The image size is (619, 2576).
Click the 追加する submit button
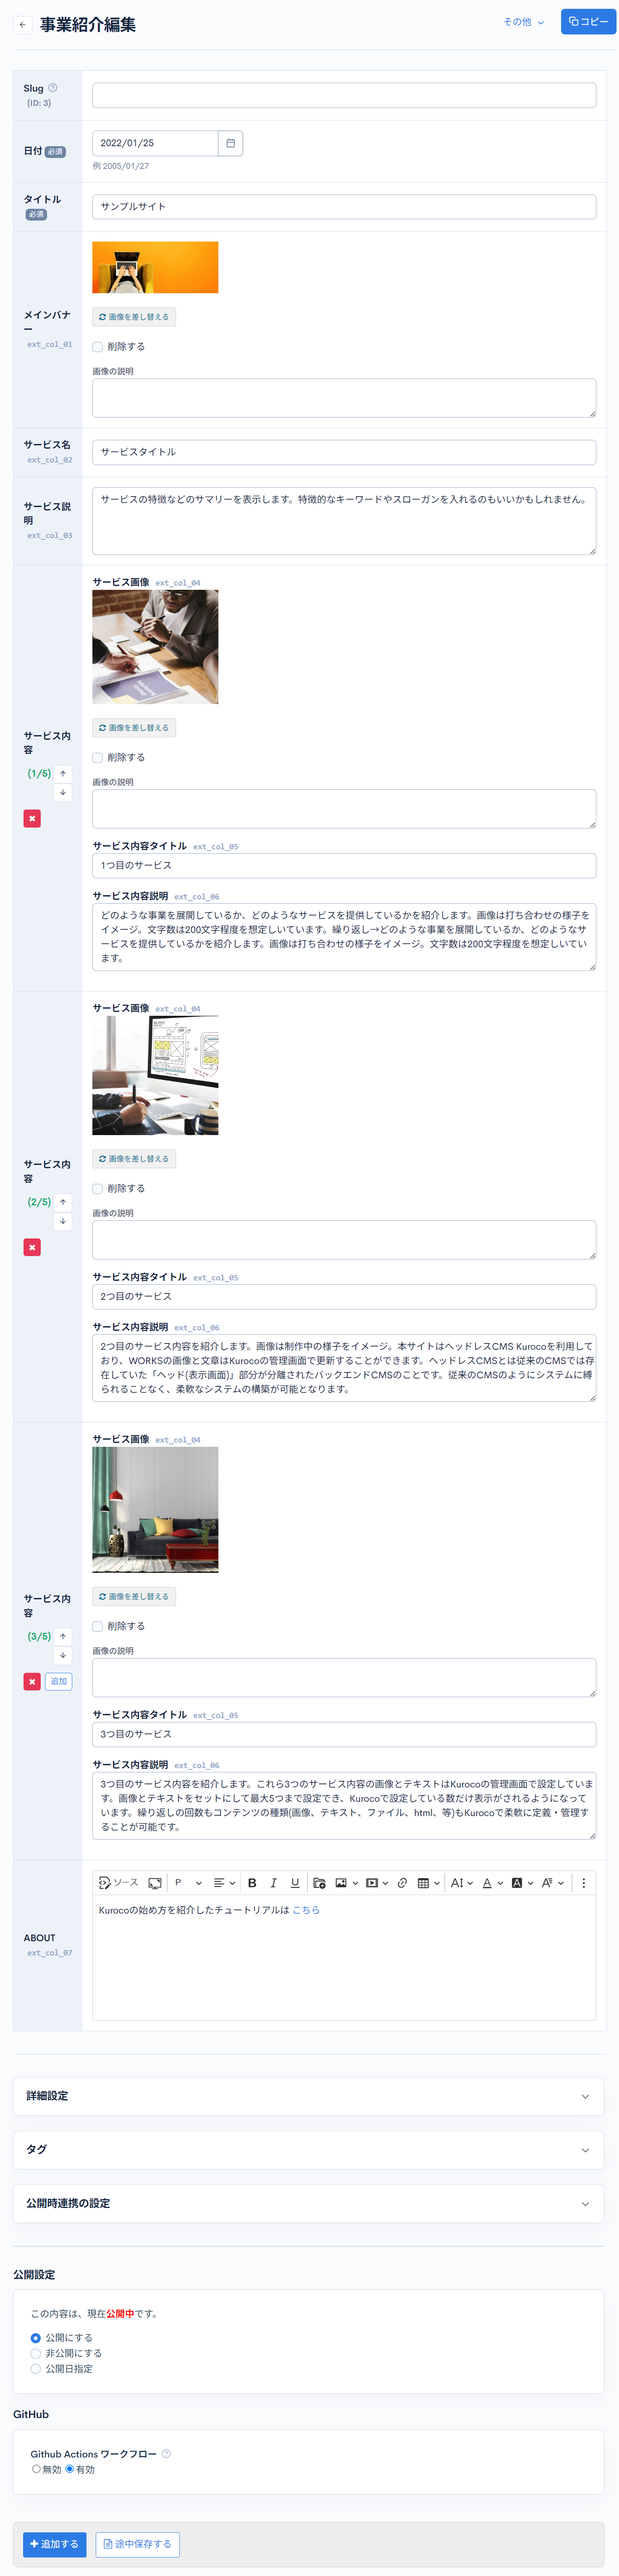tap(54, 2544)
